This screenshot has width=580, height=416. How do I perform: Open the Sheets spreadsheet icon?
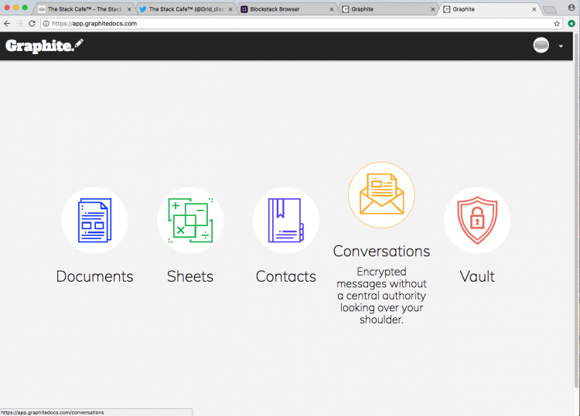coord(190,221)
